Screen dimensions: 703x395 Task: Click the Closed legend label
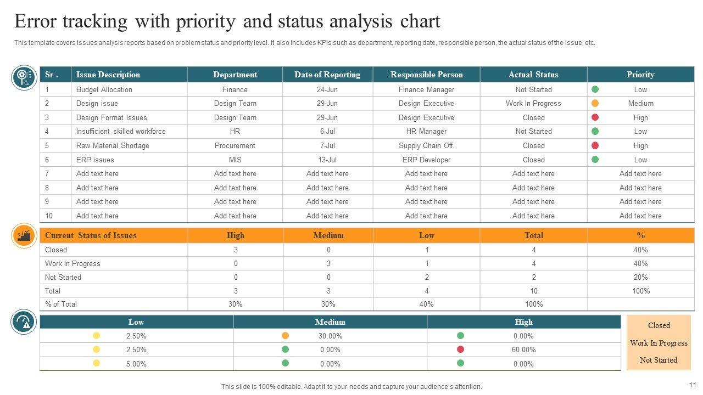point(659,325)
